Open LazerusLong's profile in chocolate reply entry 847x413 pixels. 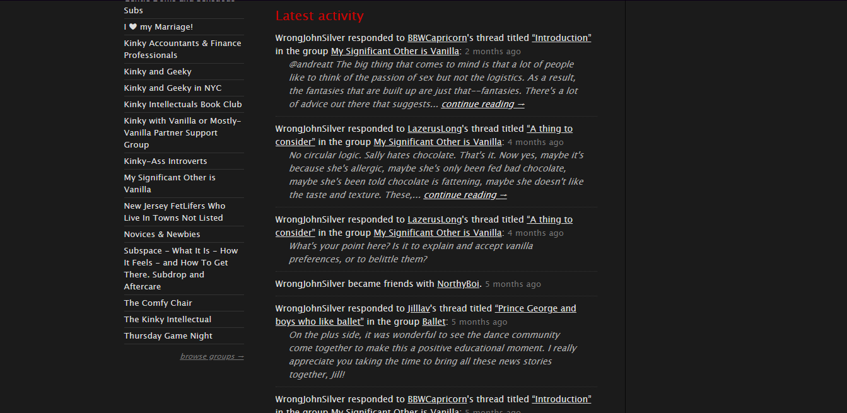435,129
